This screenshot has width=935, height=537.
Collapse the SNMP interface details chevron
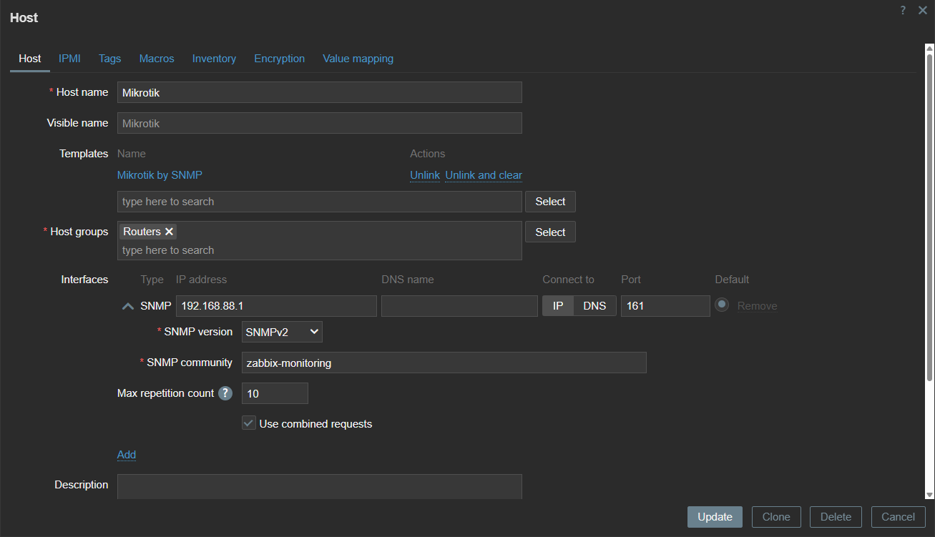pyautogui.click(x=128, y=306)
